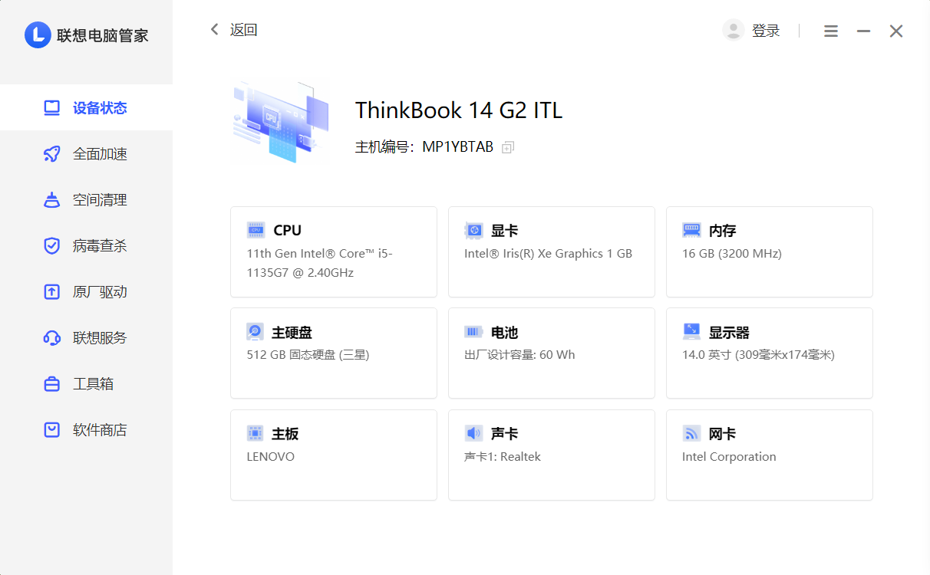This screenshot has height=575, width=930.
Task: Click the CPU chip icon
Action: pos(256,230)
